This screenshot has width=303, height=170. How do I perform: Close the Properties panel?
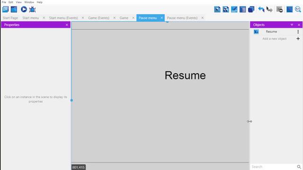67,25
